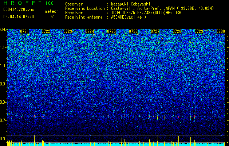Click the 0730 time marker
This screenshot has width=229, height=146.
221,31
